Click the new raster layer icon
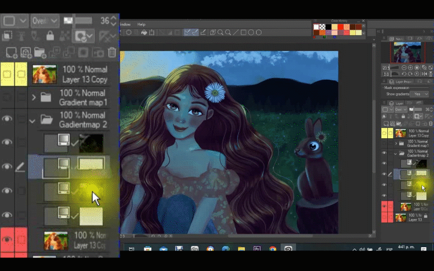 pos(10,53)
